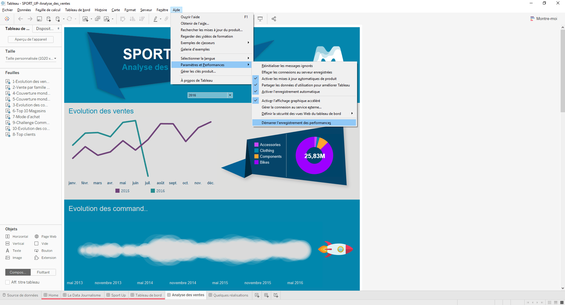565x305 pixels.
Task: Click the share workbook icon
Action: 274,19
